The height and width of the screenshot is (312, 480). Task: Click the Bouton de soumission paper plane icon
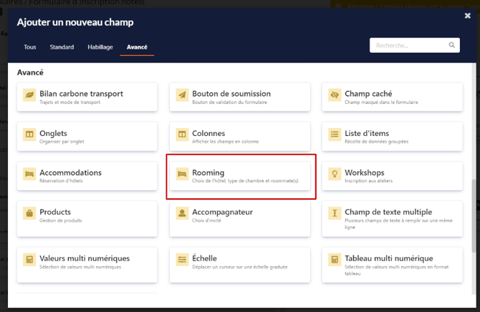click(x=182, y=94)
